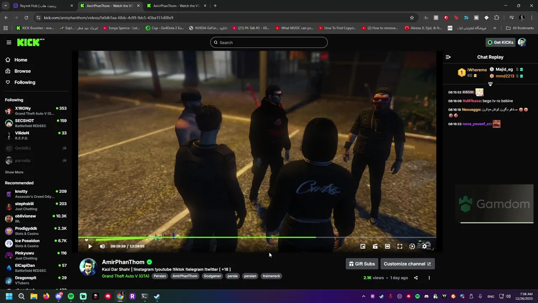Open a new browser tab

215,6
